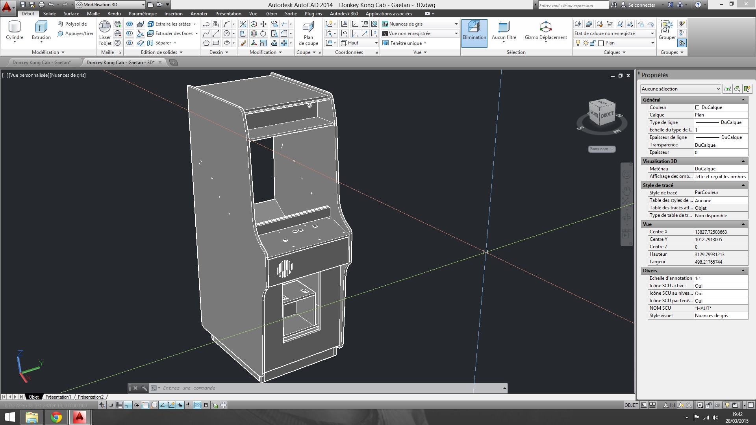Viewport: 756px width, 425px height.
Task: Click the keyword search field at top
Action: (573, 5)
